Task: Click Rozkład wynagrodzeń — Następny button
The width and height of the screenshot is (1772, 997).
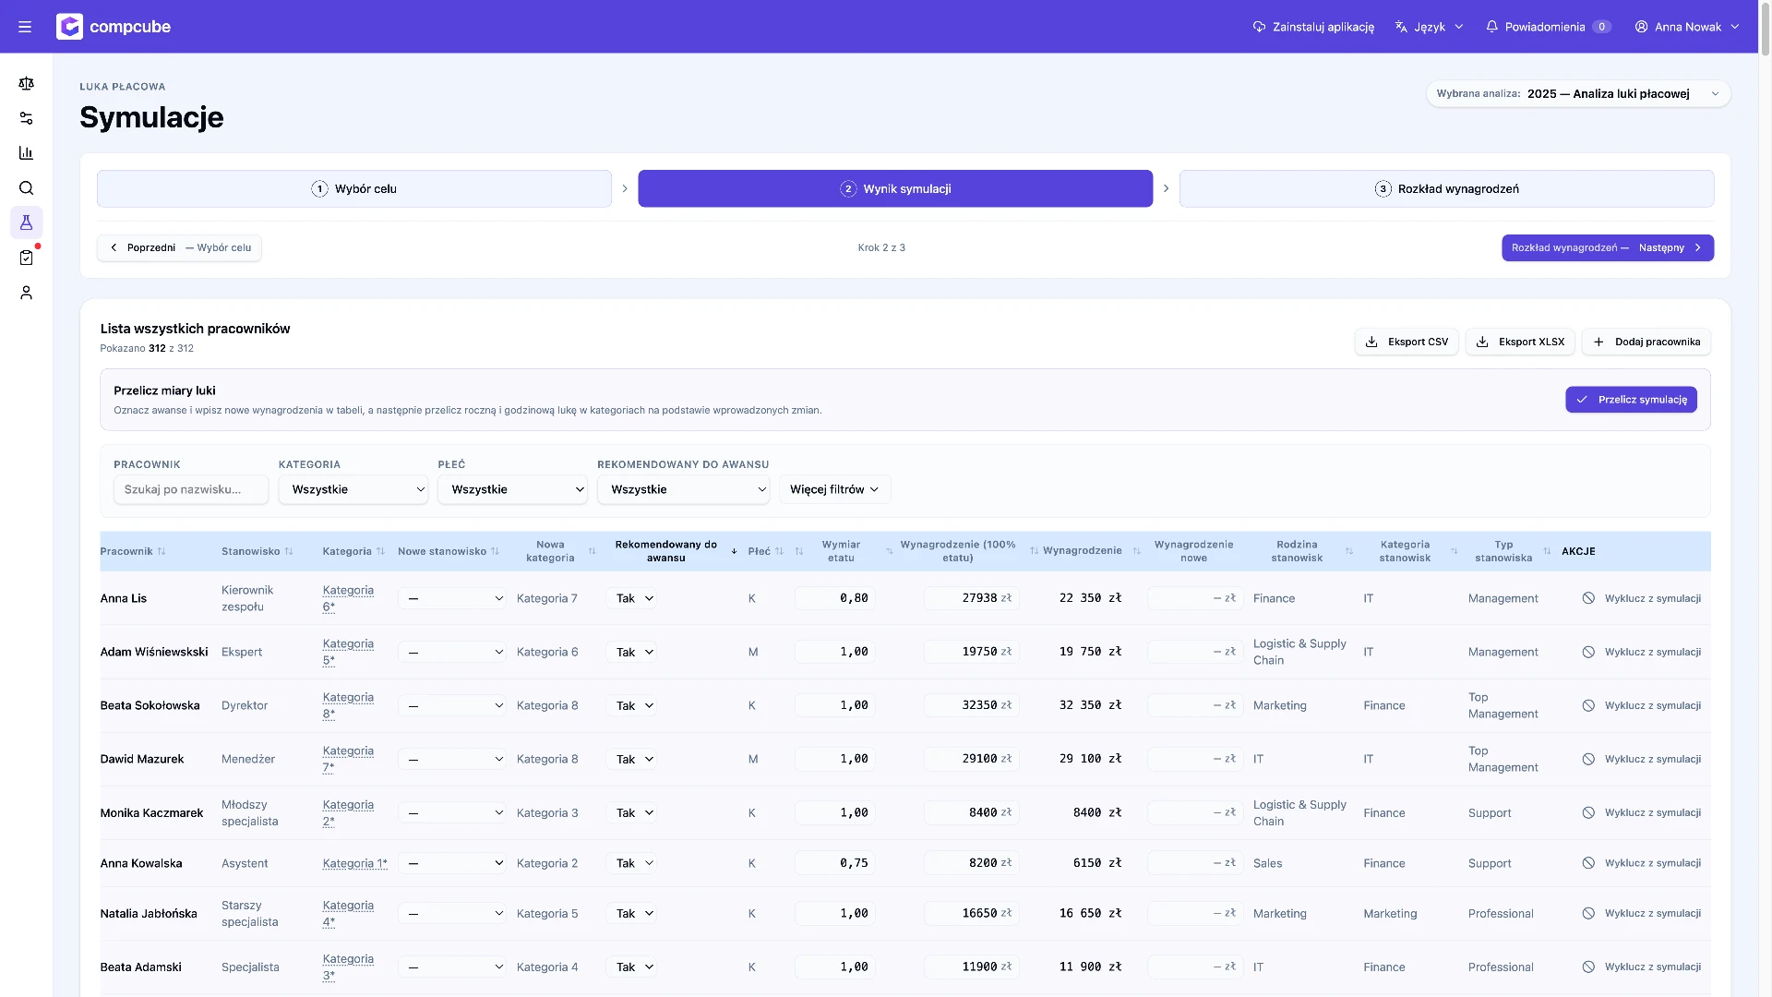Action: coord(1608,247)
